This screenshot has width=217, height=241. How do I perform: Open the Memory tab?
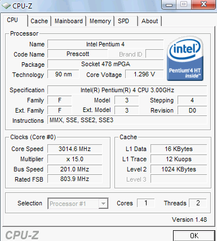100,21
